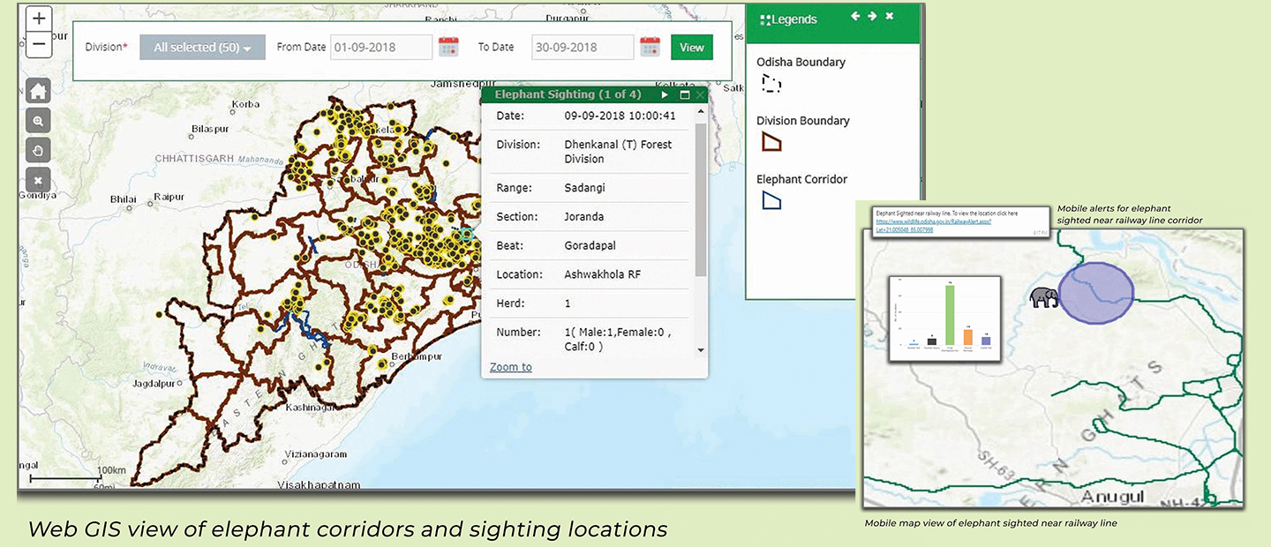1271x547 pixels.
Task: Click the Beat value 'Goradapal'
Action: click(592, 246)
